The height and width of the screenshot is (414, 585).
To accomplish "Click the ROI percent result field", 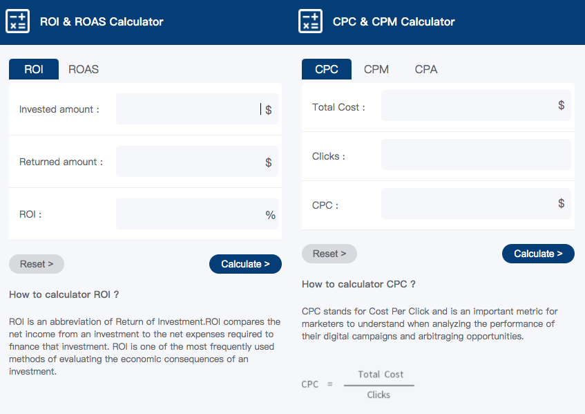I will (x=197, y=214).
